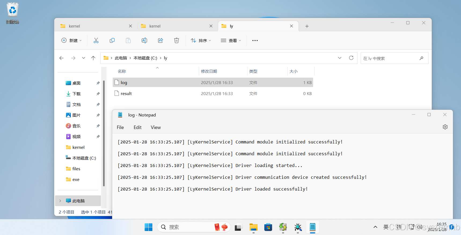The image size is (461, 235).
Task: Click the Copy icon in Explorer toolbar
Action: tap(112, 40)
